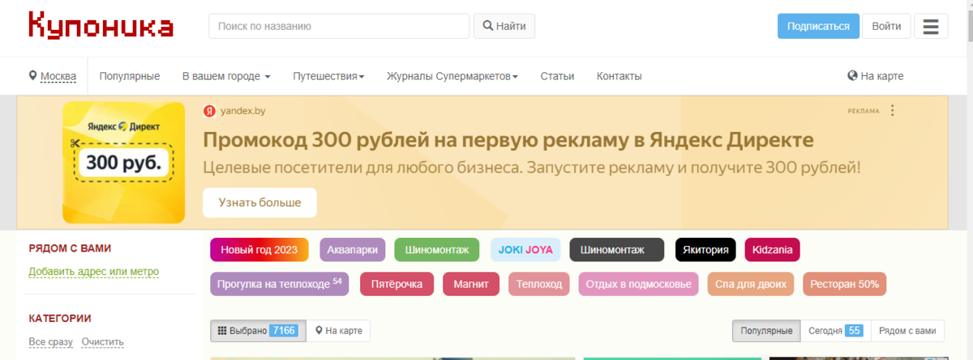Image resolution: width=973 pixels, height=360 pixels.
Task: Open the 'На карте' globe link in navbar
Action: (875, 76)
